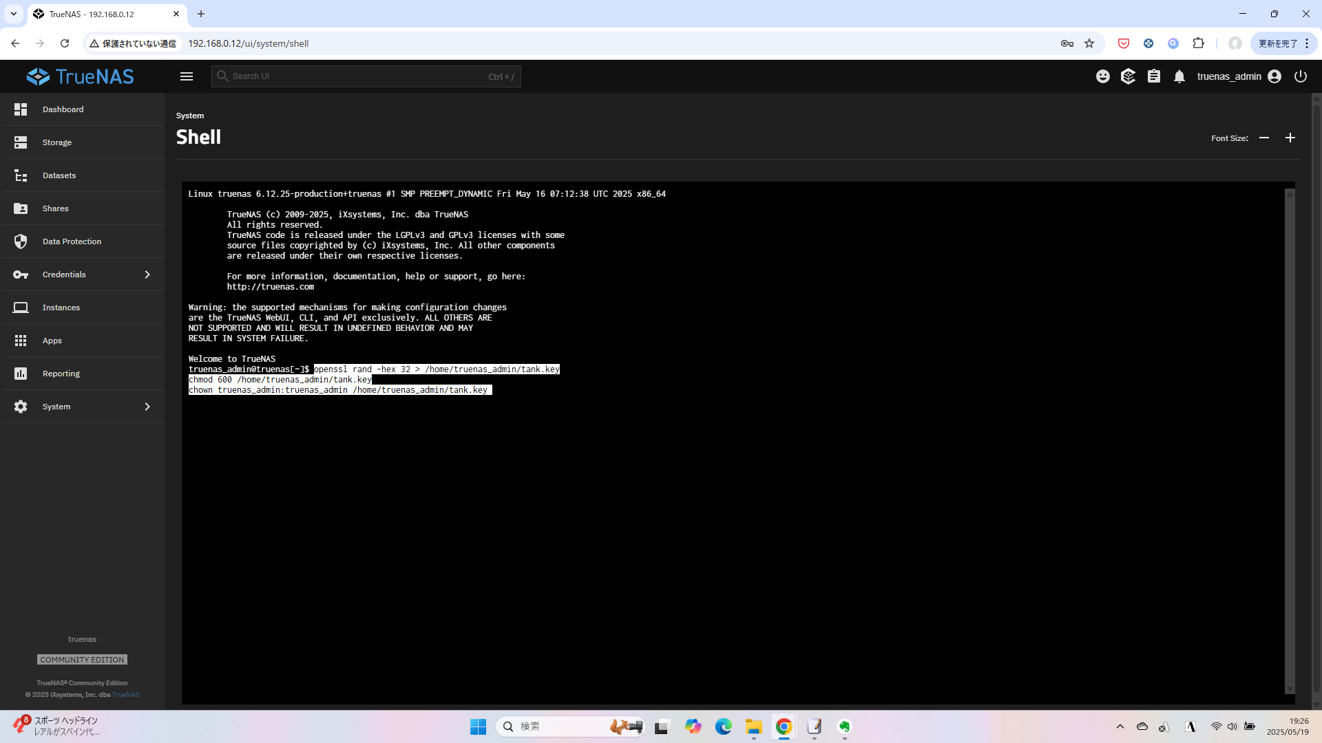Open the System menu item
This screenshot has width=1322, height=743.
tap(83, 407)
